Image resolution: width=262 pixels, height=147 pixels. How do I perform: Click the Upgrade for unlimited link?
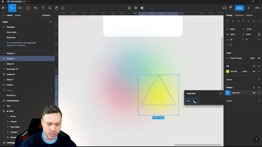click(16, 45)
